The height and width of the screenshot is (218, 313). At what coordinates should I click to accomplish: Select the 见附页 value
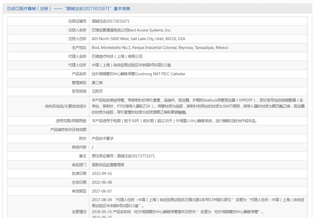pos(97,91)
